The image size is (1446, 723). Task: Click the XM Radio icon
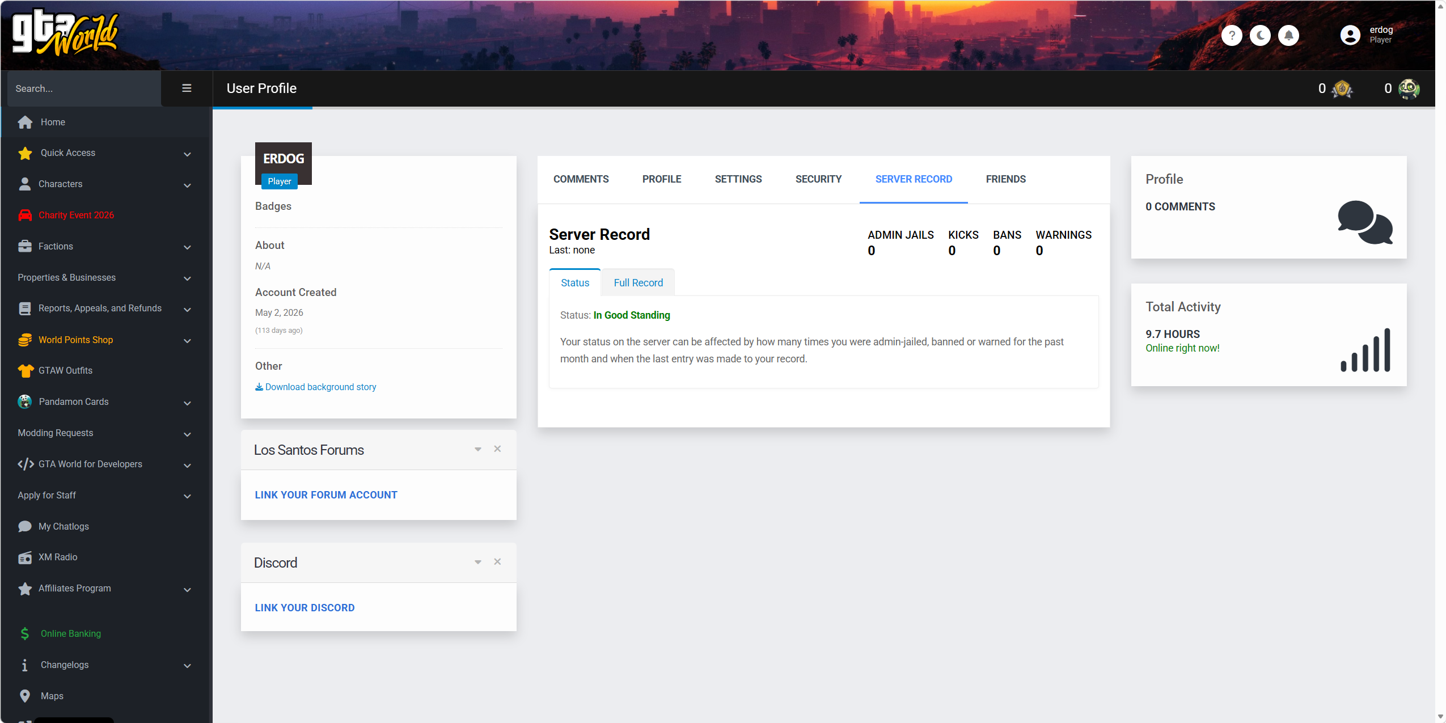(x=25, y=557)
